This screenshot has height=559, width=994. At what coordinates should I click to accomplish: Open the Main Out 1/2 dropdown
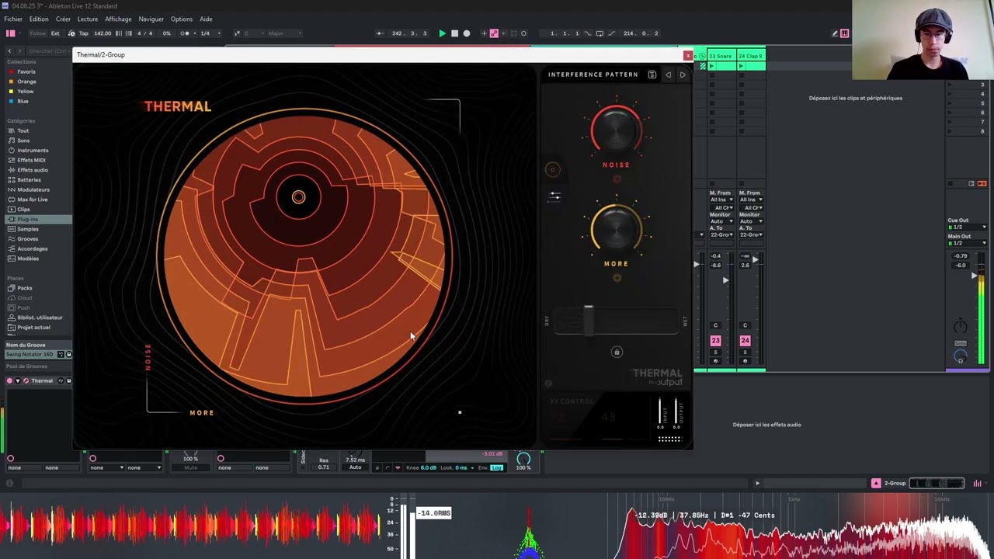(x=968, y=243)
